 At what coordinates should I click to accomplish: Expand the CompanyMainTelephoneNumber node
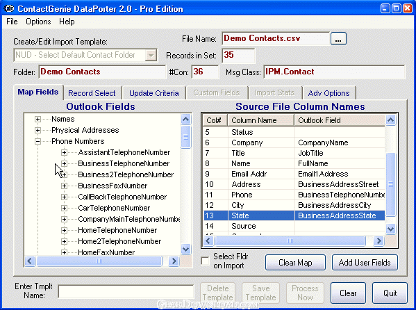click(64, 220)
